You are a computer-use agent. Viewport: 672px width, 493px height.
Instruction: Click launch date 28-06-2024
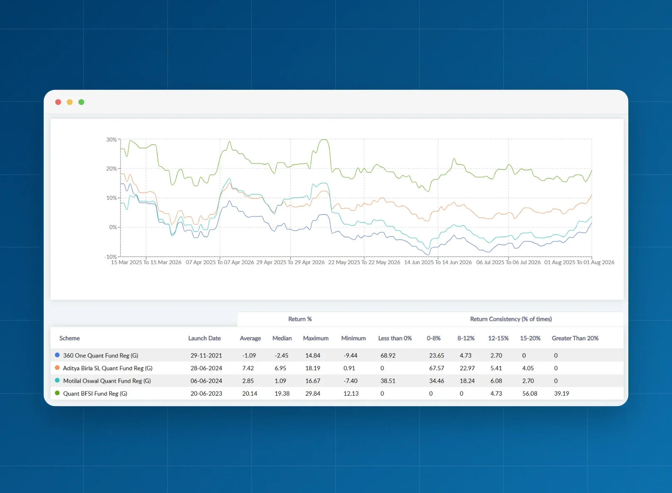coord(206,368)
